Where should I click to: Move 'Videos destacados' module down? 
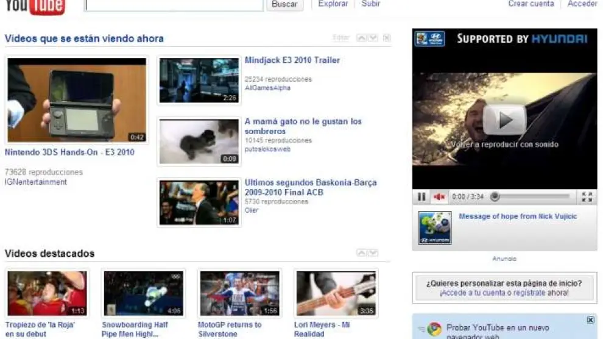click(x=373, y=253)
